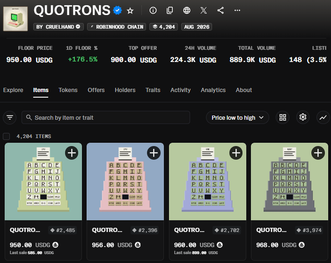The height and width of the screenshot is (263, 331).
Task: Click Last sale 899.00 USDG text
Action: (196, 253)
